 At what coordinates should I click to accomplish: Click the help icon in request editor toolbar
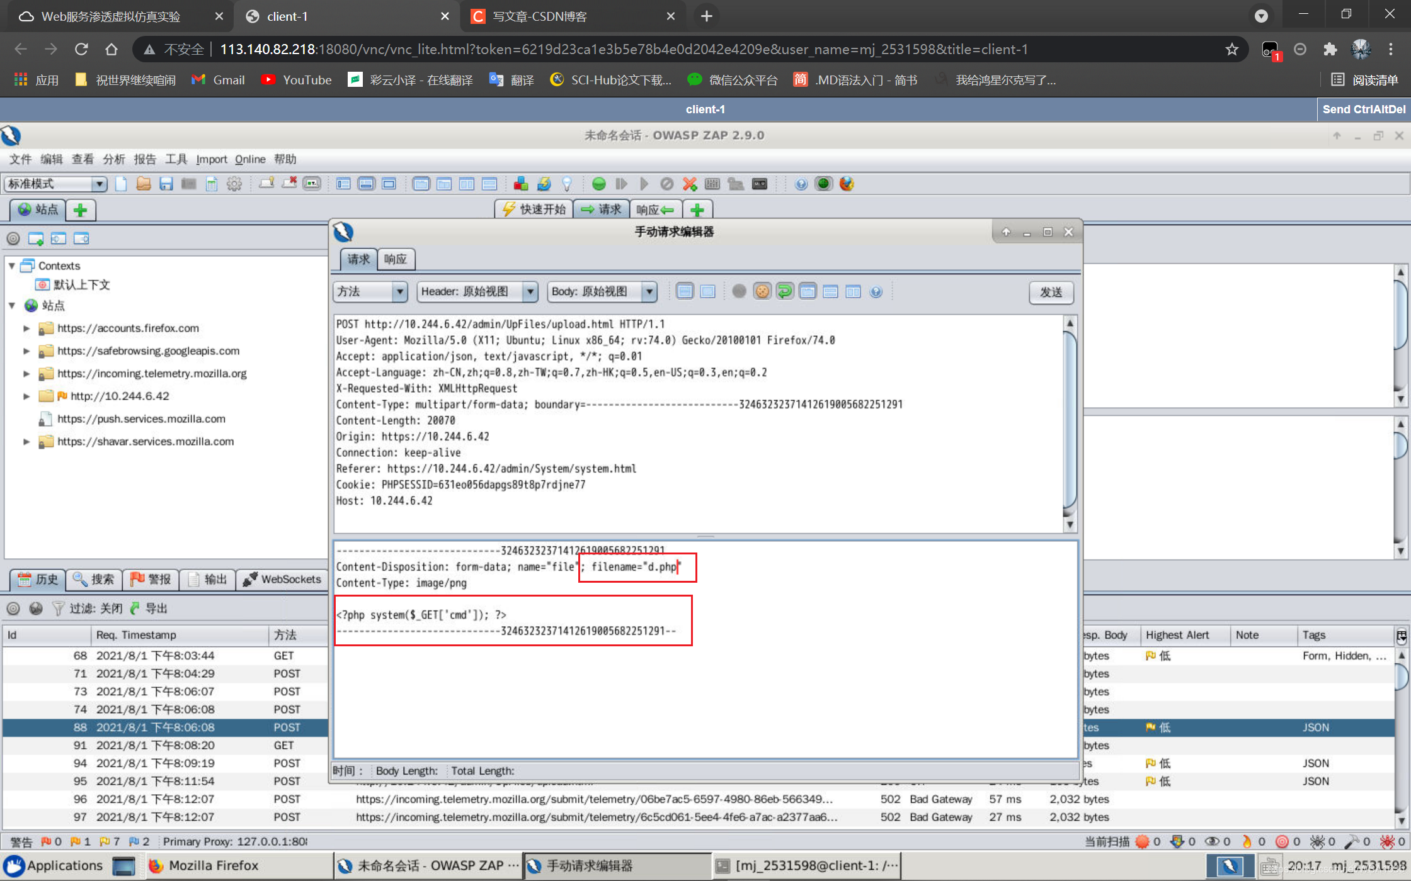click(876, 291)
